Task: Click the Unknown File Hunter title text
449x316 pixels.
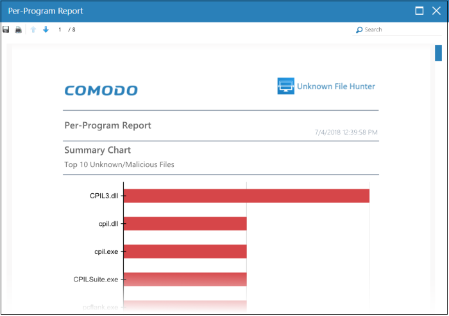Action: [x=336, y=86]
